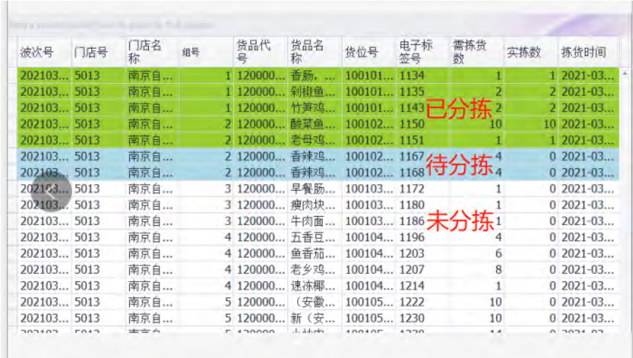633x358 pixels.
Task: Click the 门店号 column header
Action: tap(97, 52)
